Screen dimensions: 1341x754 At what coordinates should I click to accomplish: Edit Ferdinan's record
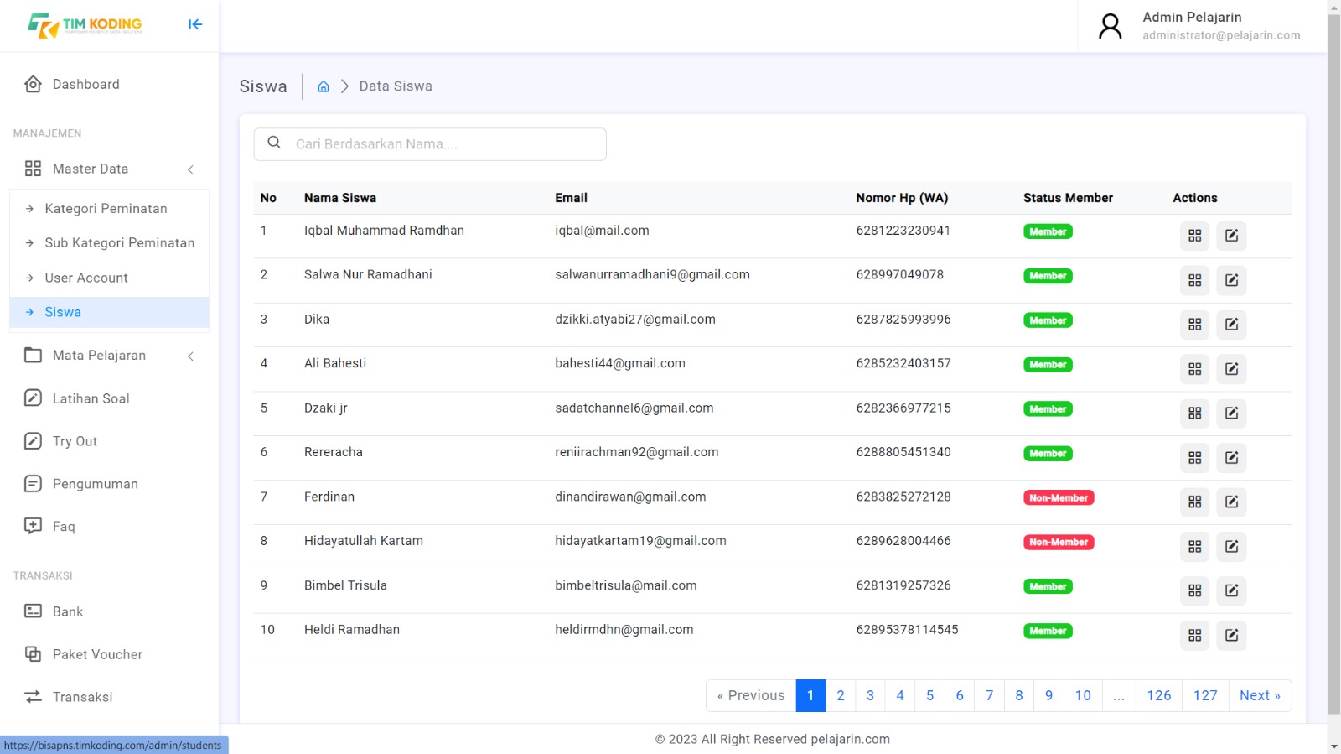(1232, 502)
